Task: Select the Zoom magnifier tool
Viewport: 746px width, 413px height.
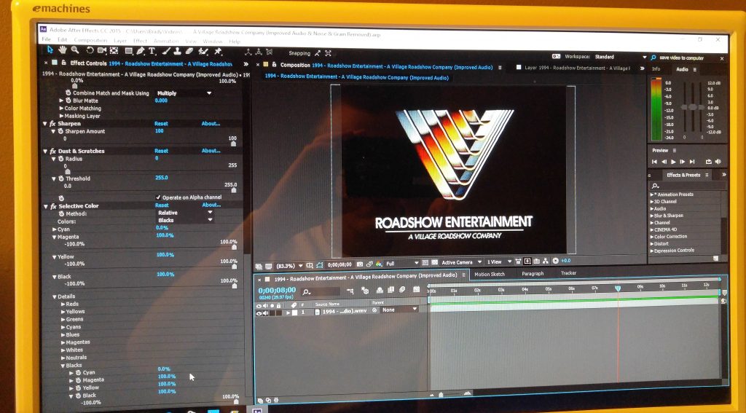Action: click(75, 50)
